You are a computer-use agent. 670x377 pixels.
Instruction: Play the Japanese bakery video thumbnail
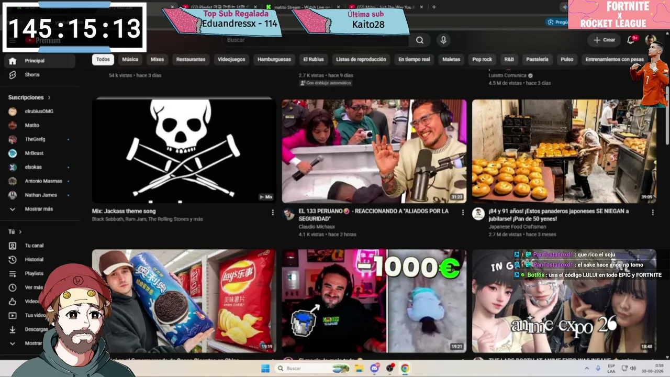coord(564,151)
